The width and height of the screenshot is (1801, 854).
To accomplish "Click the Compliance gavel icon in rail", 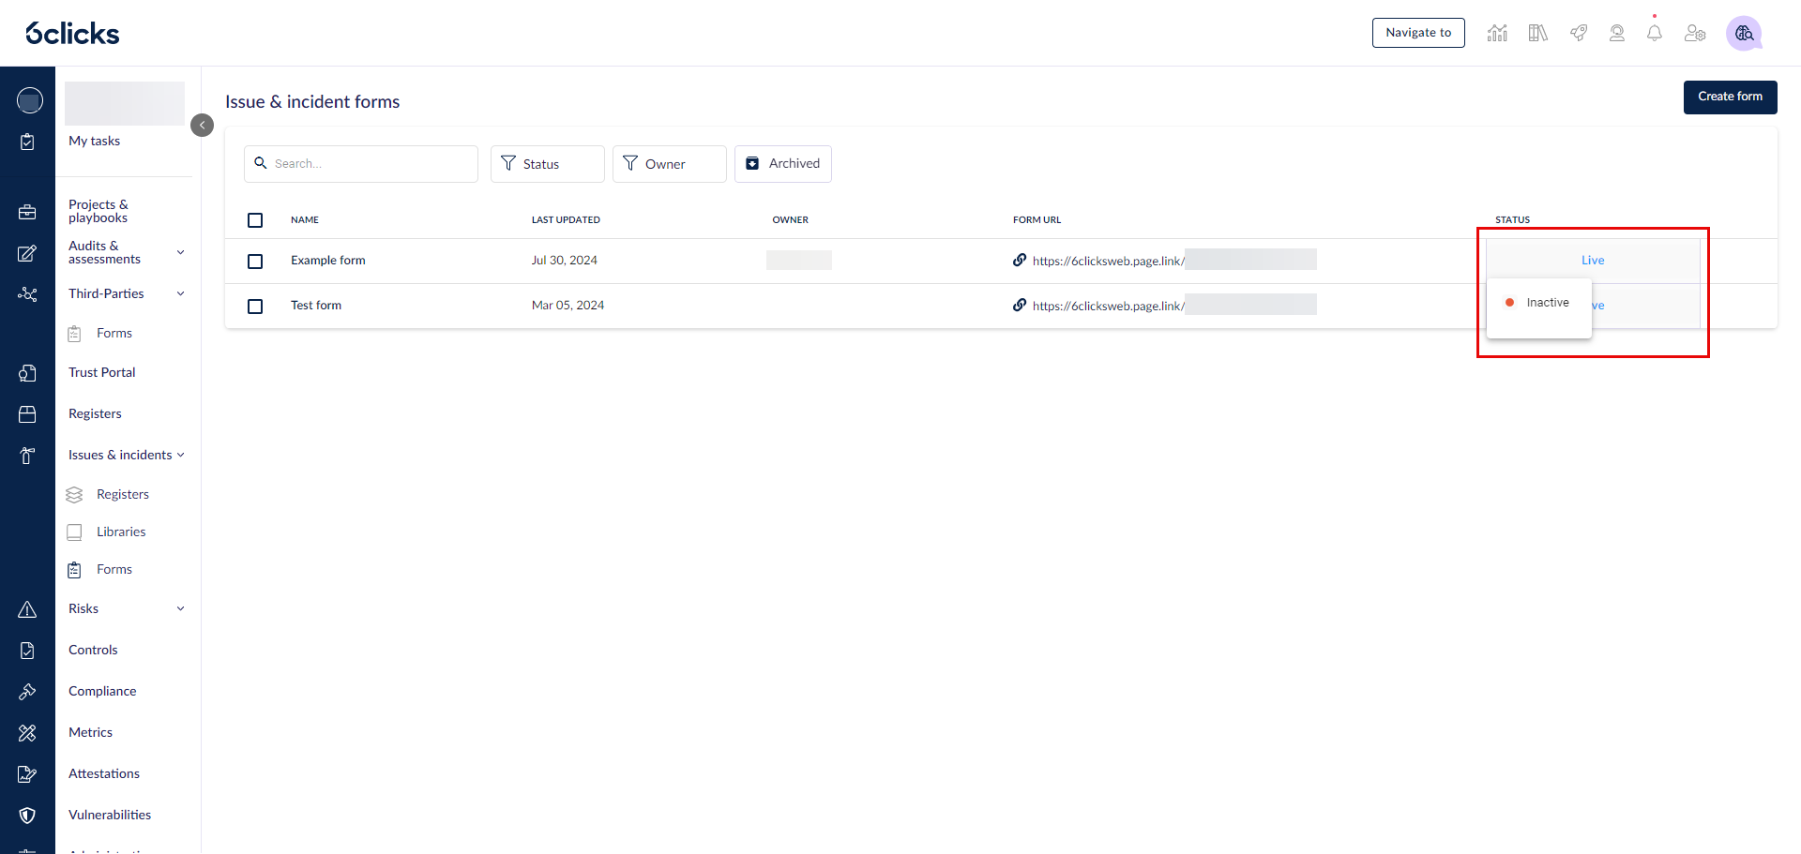I will tap(27, 692).
